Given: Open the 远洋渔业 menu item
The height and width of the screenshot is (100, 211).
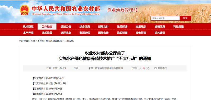Looking at the screenshot, I should pos(66,33).
